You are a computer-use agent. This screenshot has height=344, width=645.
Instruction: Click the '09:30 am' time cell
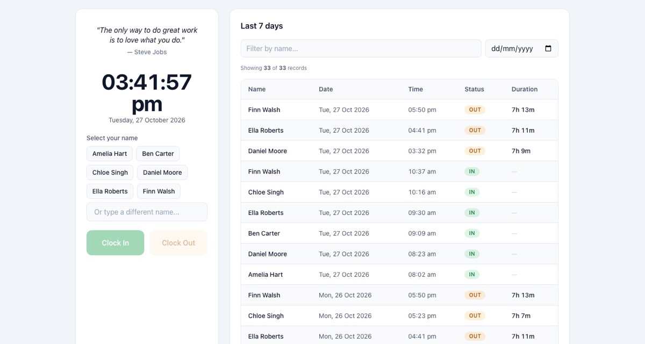click(422, 213)
